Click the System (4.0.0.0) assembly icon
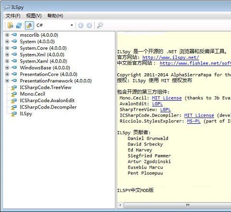 (14, 41)
